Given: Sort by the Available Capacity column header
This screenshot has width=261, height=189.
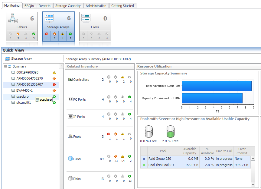Looking at the screenshot, I should [190, 151].
